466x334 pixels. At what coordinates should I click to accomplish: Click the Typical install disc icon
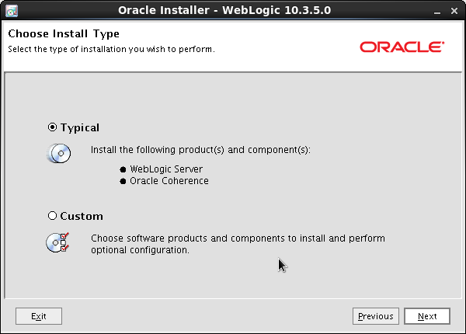click(59, 153)
